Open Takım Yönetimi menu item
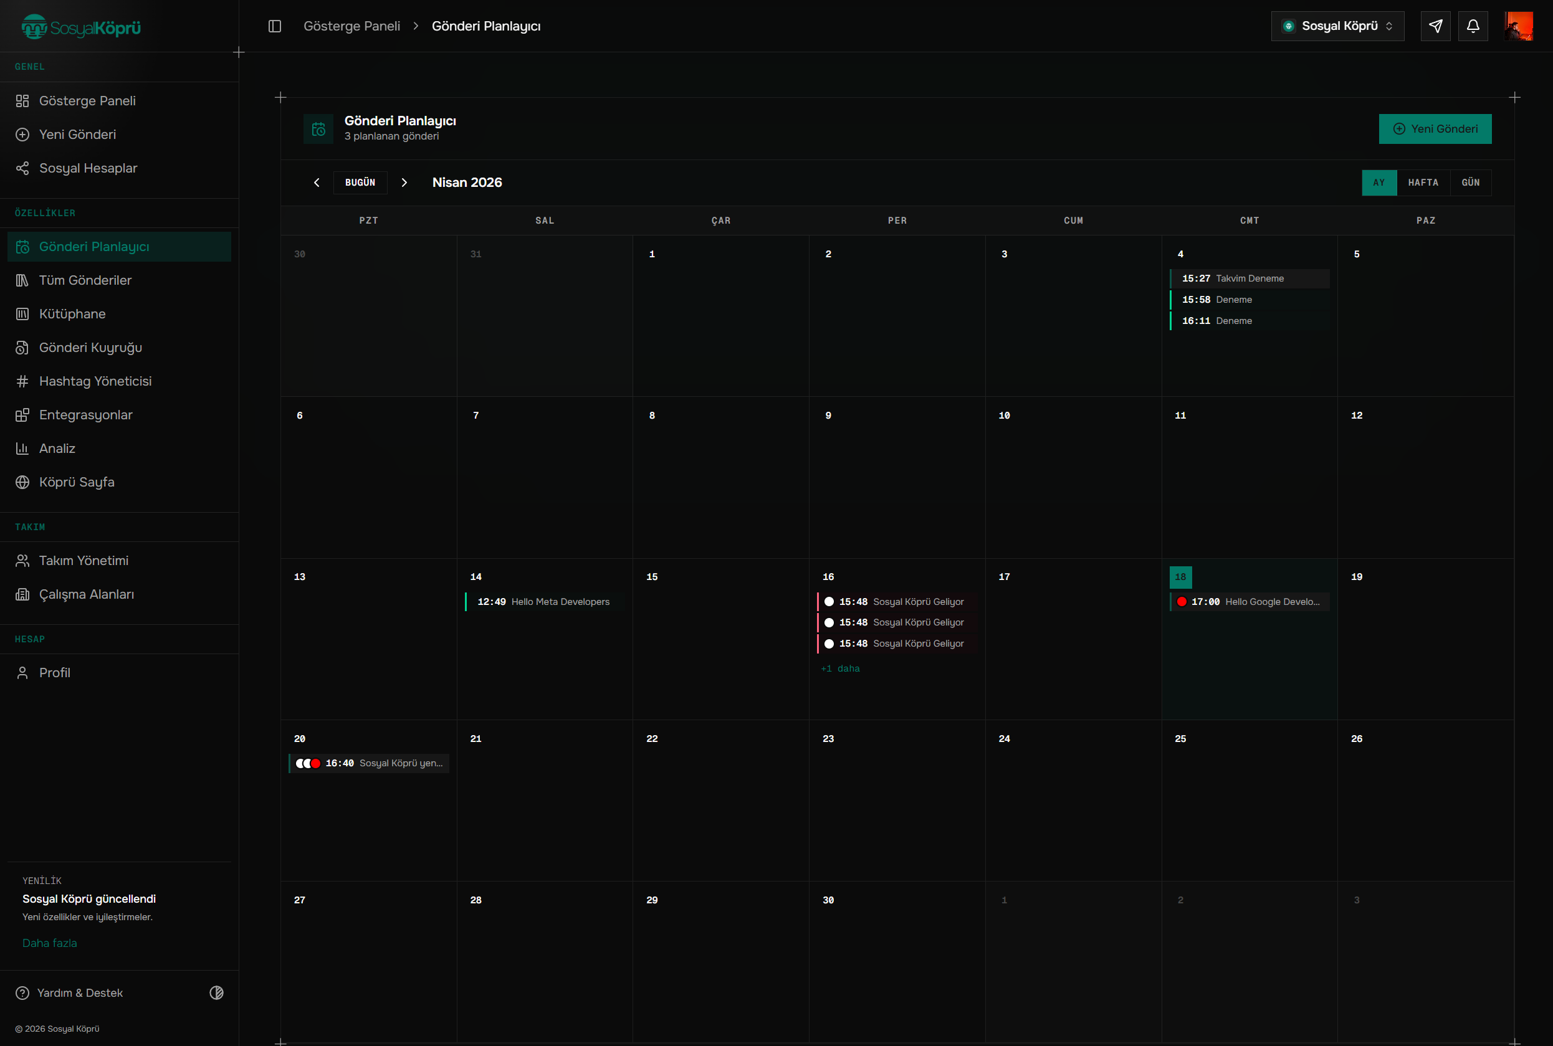 (120, 560)
